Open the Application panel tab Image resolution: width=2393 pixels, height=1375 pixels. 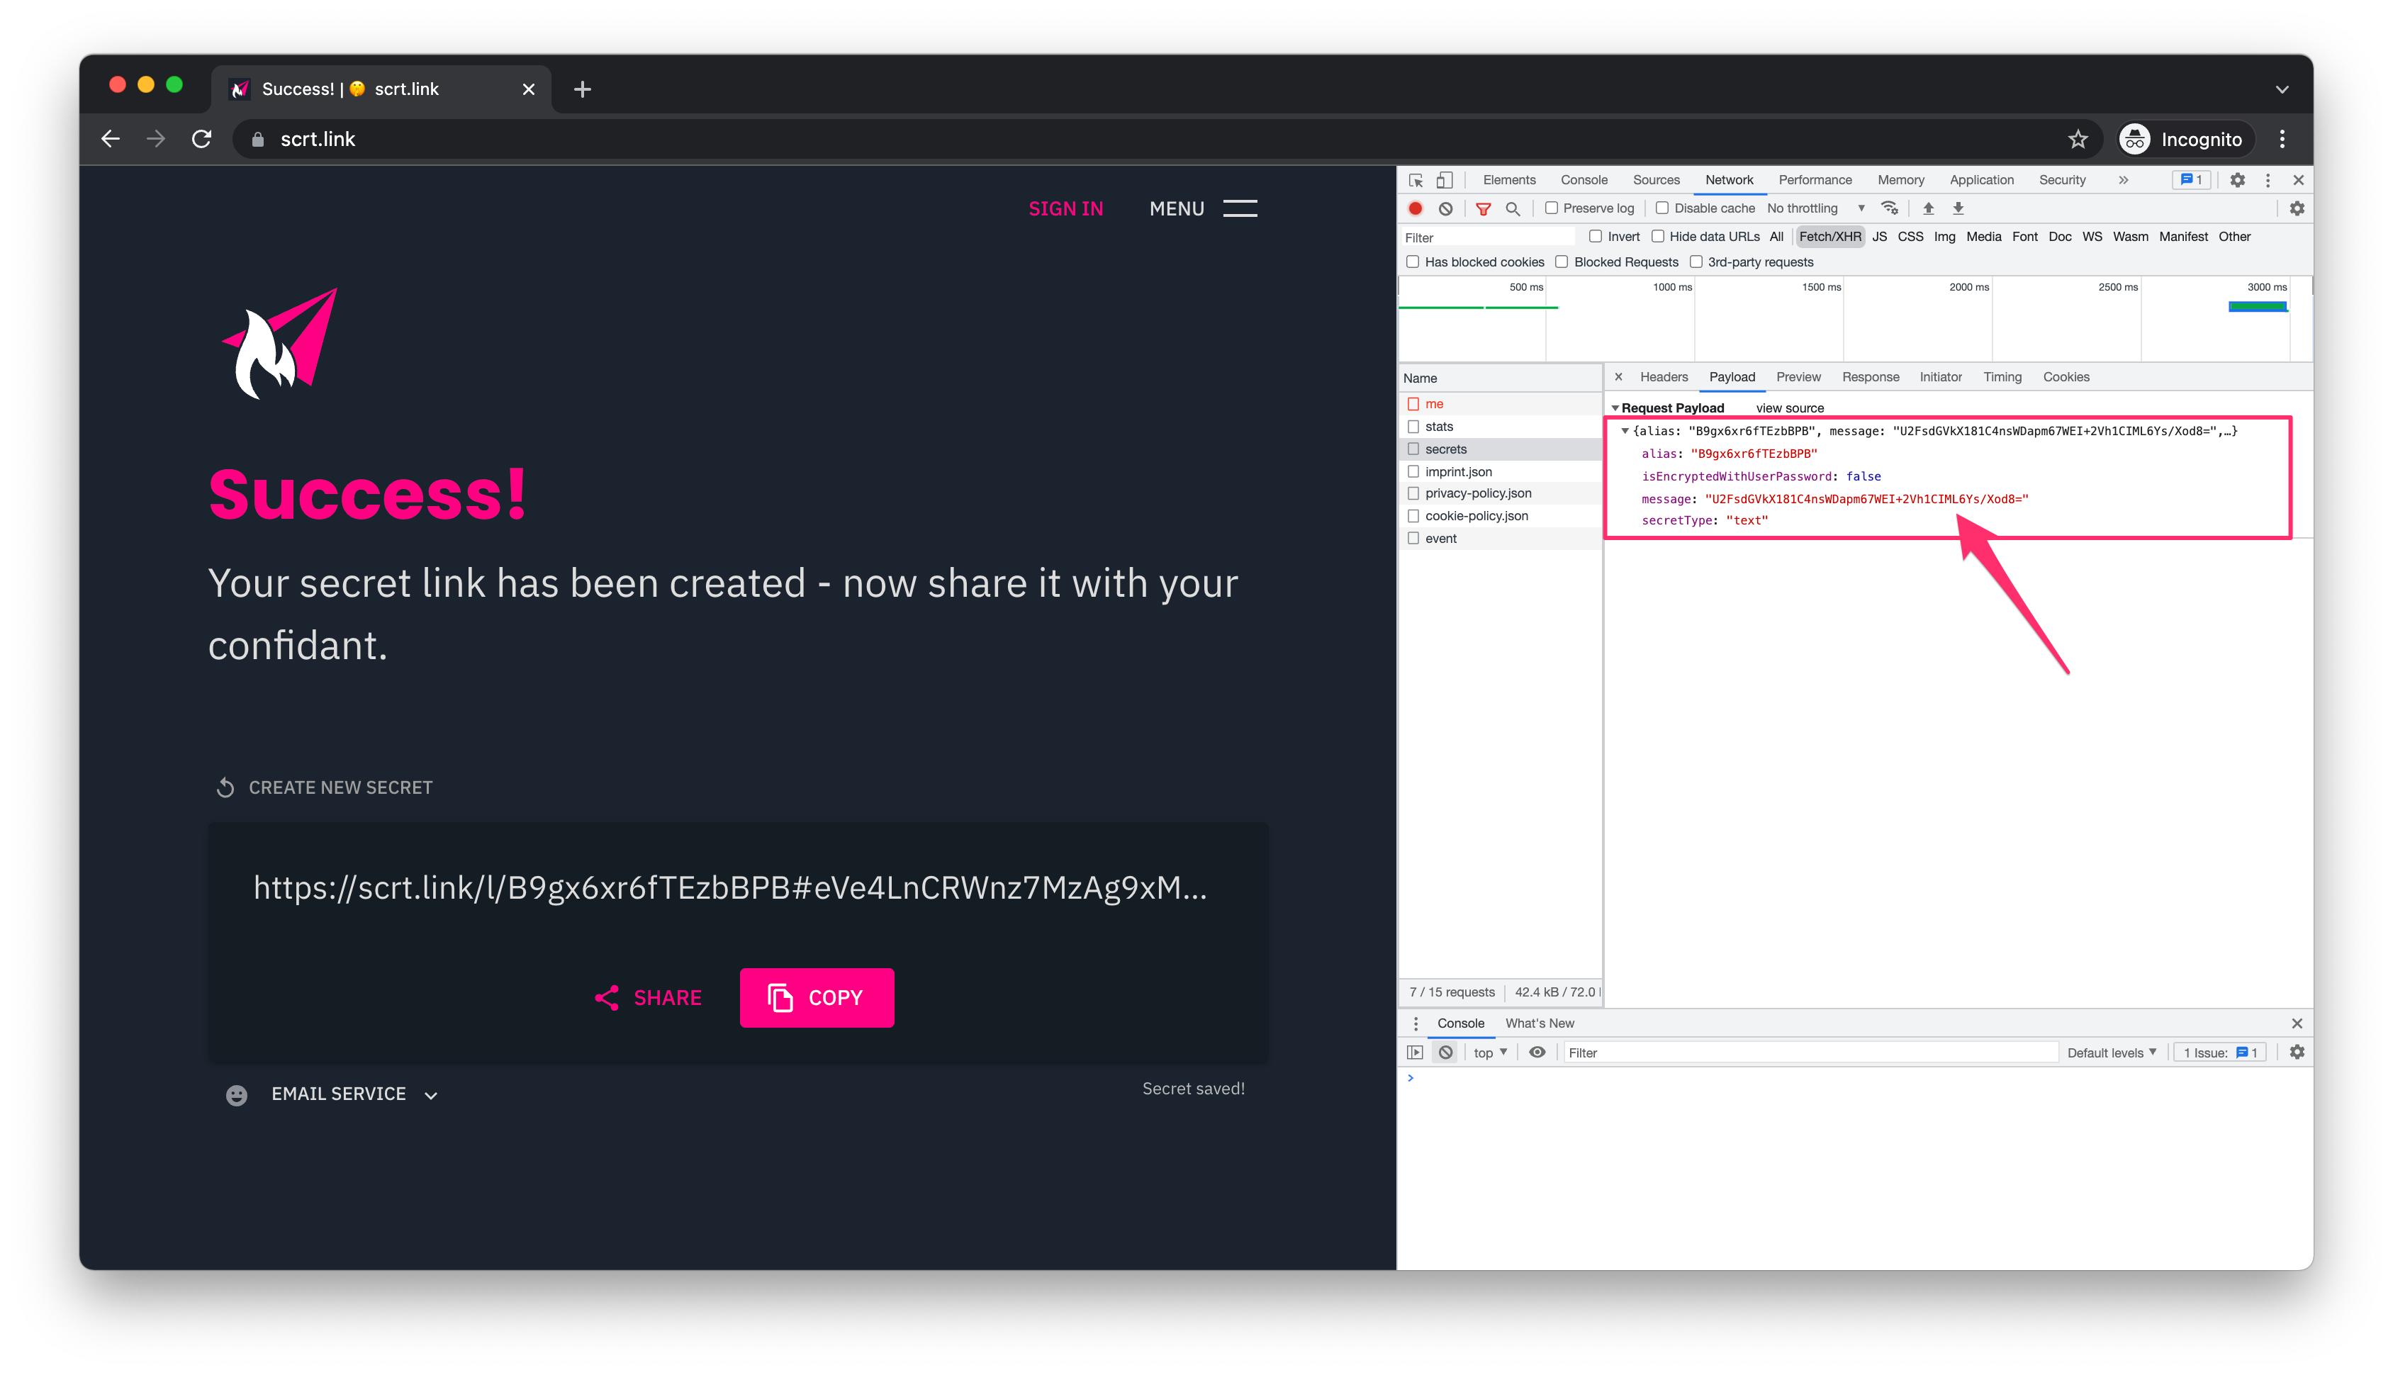[x=1980, y=179]
